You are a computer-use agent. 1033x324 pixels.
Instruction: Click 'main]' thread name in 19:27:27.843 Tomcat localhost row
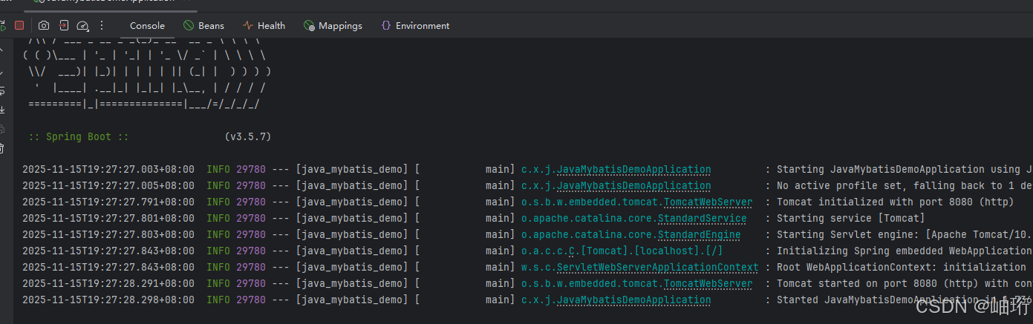point(500,251)
